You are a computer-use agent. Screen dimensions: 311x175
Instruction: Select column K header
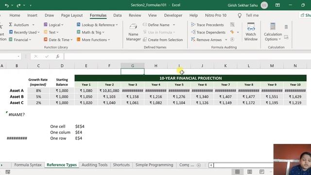(225, 66)
